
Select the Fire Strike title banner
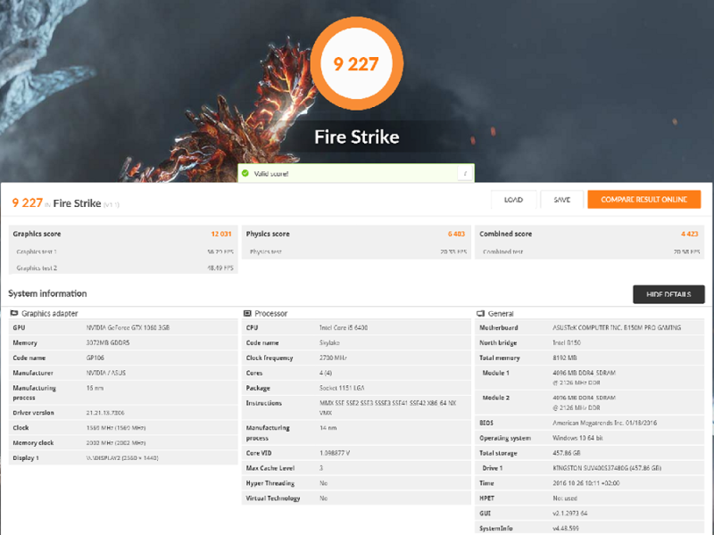coord(356,137)
